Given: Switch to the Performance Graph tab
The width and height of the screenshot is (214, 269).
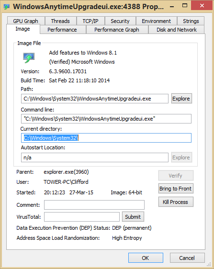Looking at the screenshot, I should pos(117,30).
